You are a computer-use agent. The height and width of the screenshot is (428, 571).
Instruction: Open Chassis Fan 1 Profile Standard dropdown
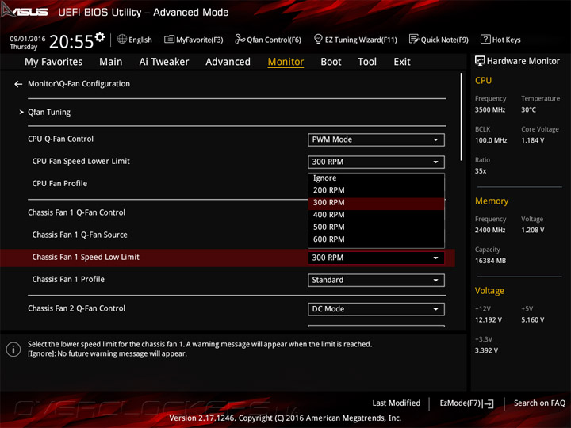[376, 280]
